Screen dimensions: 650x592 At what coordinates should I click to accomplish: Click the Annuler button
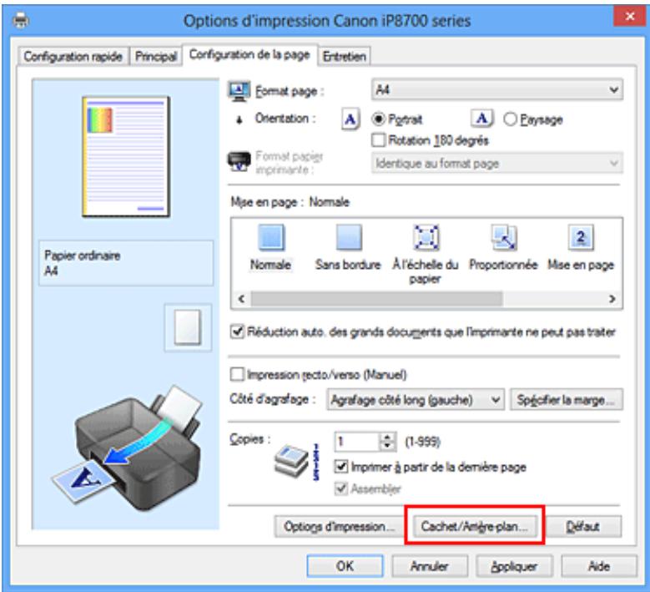click(x=430, y=566)
